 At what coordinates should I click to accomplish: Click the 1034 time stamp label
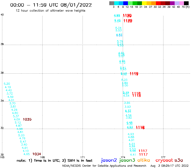[37, 154]
